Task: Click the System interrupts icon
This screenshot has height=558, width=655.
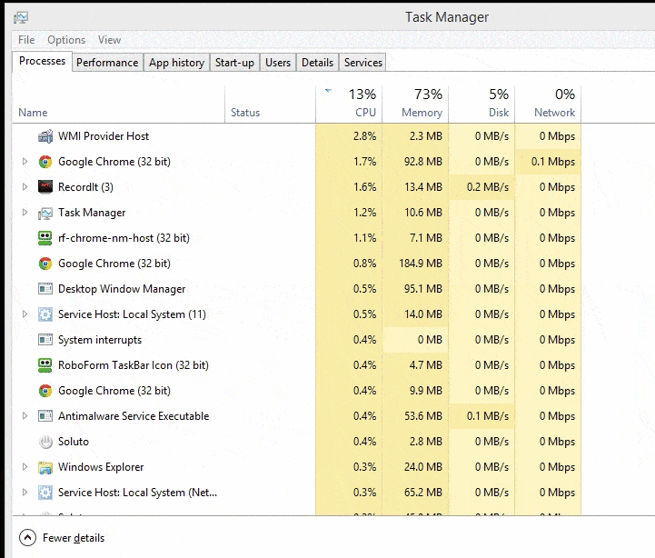Action: click(45, 340)
